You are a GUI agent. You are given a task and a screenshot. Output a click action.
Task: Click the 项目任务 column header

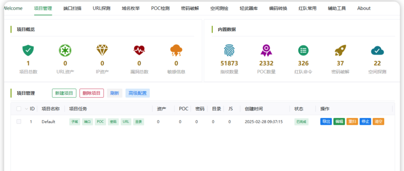click(78, 109)
